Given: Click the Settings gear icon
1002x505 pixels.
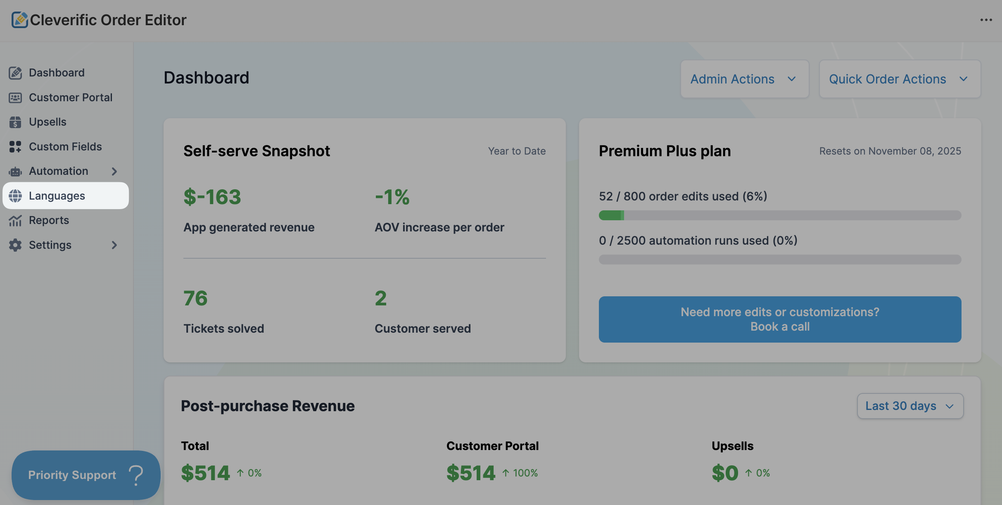Looking at the screenshot, I should click(x=15, y=245).
